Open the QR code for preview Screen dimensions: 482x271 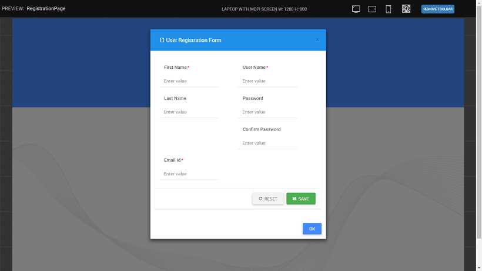(x=406, y=9)
